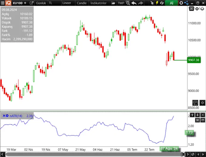The image size is (206, 157).
Task: Open the İndikatörler menu
Action: pos(98,3)
